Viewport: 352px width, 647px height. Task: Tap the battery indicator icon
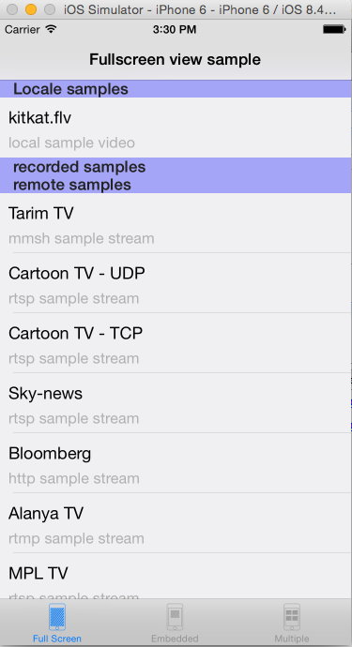[334, 29]
